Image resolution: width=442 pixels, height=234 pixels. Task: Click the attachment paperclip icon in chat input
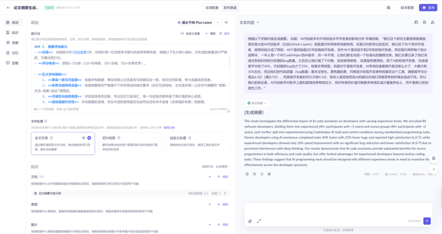[250, 221]
